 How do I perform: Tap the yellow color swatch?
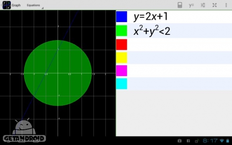pyautogui.click(x=122, y=58)
